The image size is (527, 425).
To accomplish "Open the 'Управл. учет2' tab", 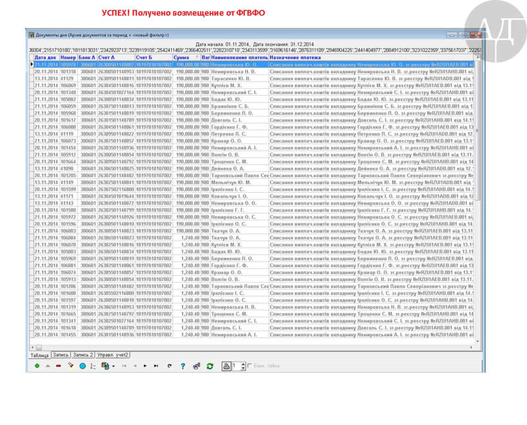I will click(113, 355).
